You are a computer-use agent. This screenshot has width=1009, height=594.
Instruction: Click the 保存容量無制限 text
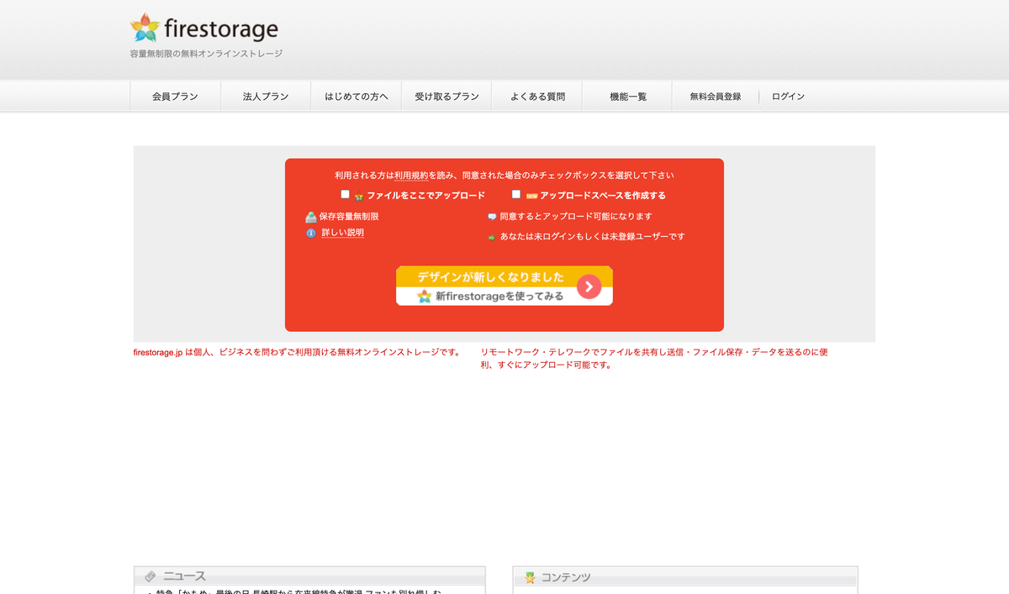pyautogui.click(x=349, y=217)
